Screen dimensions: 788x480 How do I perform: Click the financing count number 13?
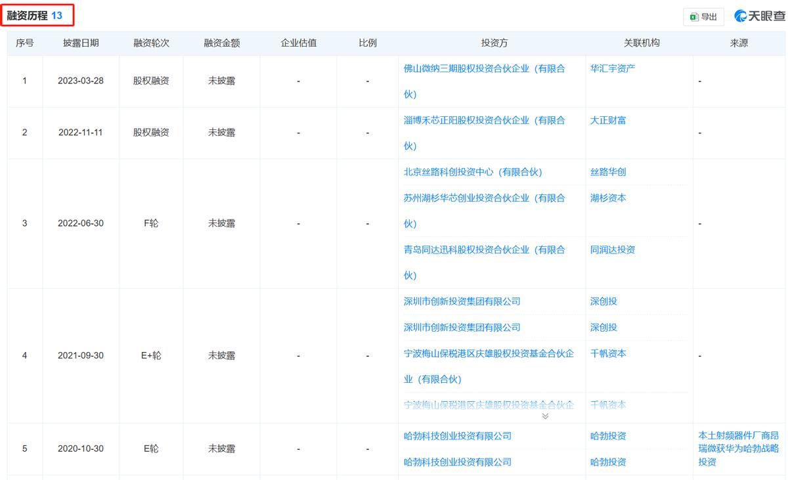[56, 15]
